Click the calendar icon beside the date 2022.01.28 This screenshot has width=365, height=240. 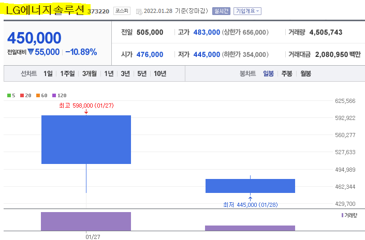tap(139, 11)
